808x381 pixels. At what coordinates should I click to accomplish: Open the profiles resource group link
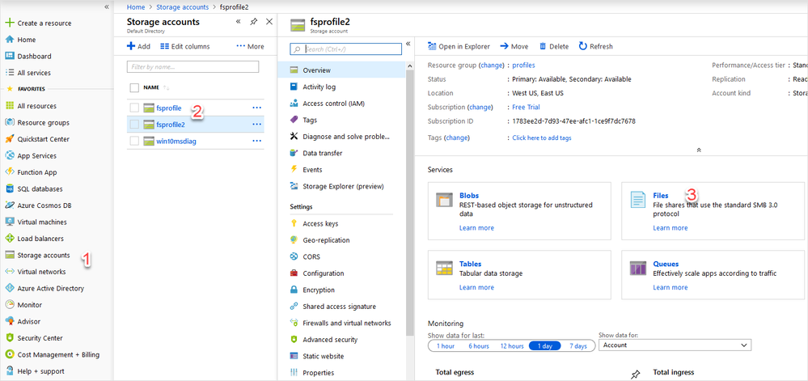523,66
